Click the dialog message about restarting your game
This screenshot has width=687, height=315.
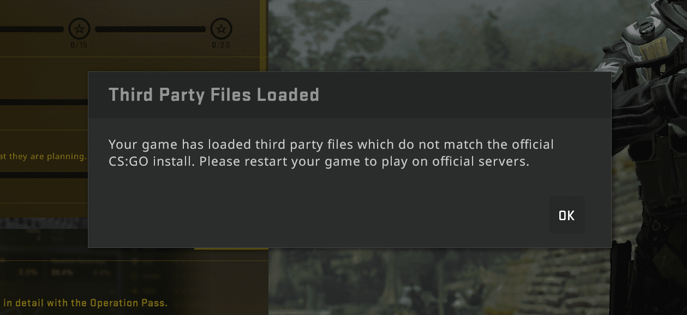(x=331, y=153)
